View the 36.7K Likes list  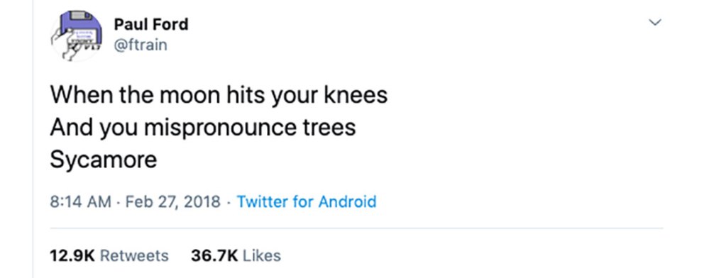coord(236,255)
